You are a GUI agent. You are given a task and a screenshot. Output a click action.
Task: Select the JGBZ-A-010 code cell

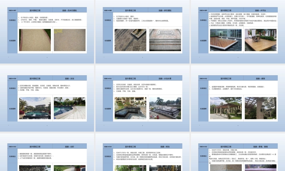12,78
